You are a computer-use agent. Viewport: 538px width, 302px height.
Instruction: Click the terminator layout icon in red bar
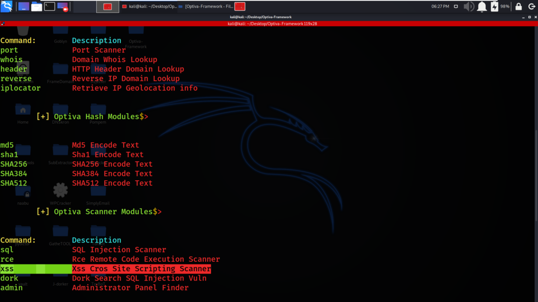(3, 24)
